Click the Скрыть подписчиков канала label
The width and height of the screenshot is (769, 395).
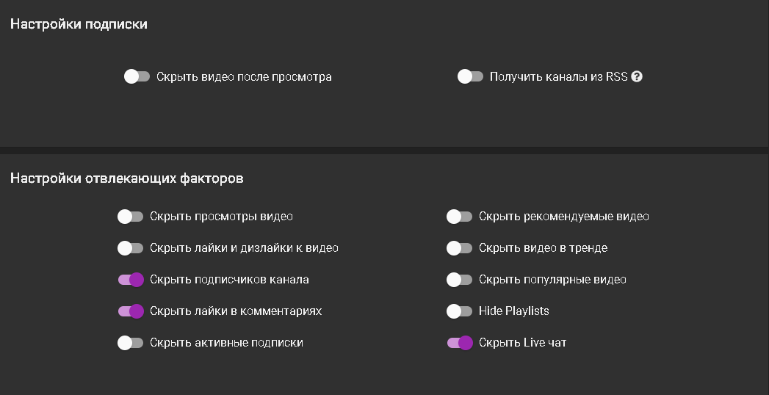pyautogui.click(x=229, y=280)
